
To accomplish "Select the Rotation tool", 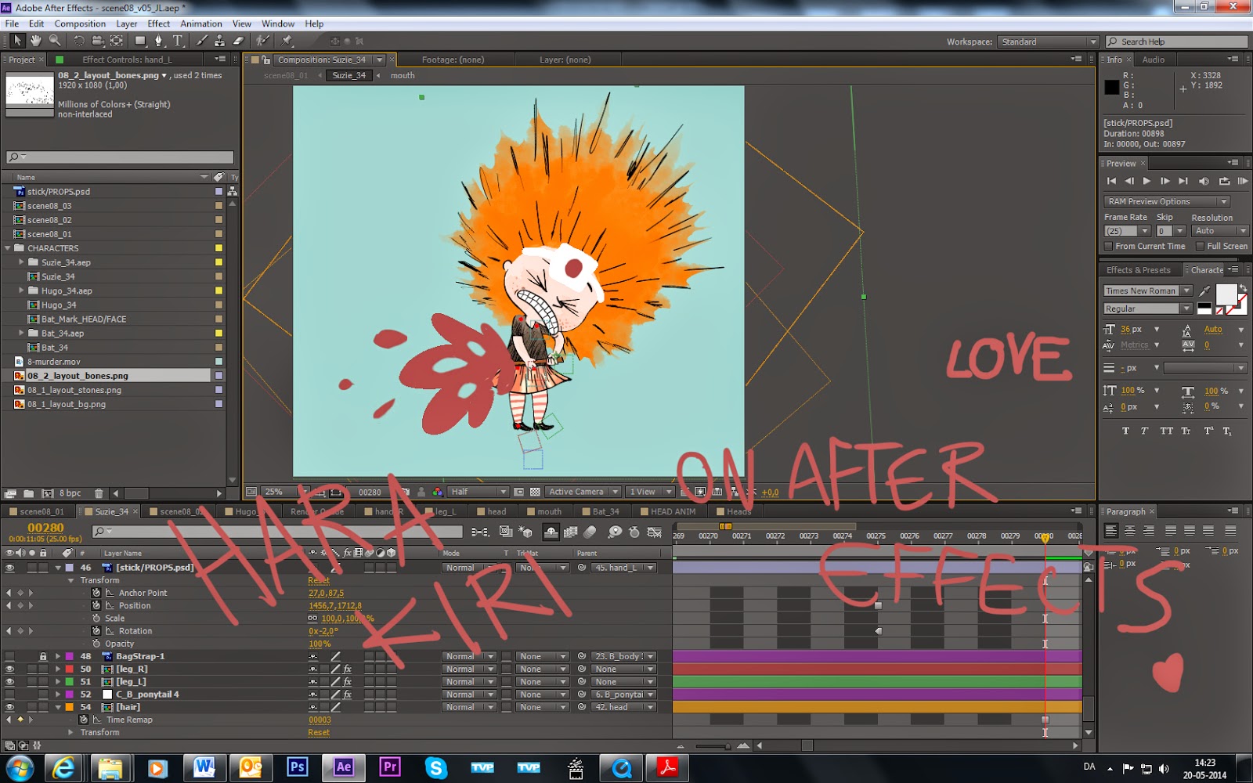I will pyautogui.click(x=79, y=41).
